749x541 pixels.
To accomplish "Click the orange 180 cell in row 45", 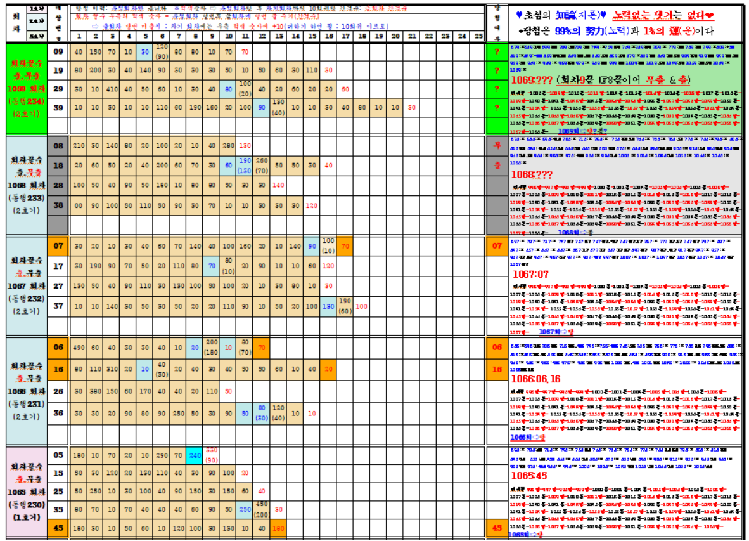I will [278, 528].
